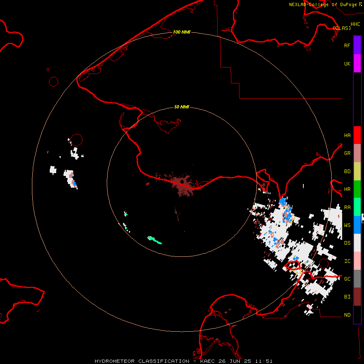Image resolution: width=364 pixels, height=364 pixels.
Task: Click the "100 NMI" range ring label
Action: tap(182, 32)
